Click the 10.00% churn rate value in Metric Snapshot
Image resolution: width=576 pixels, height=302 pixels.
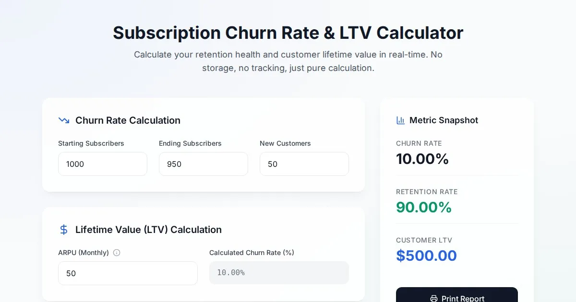(x=422, y=159)
